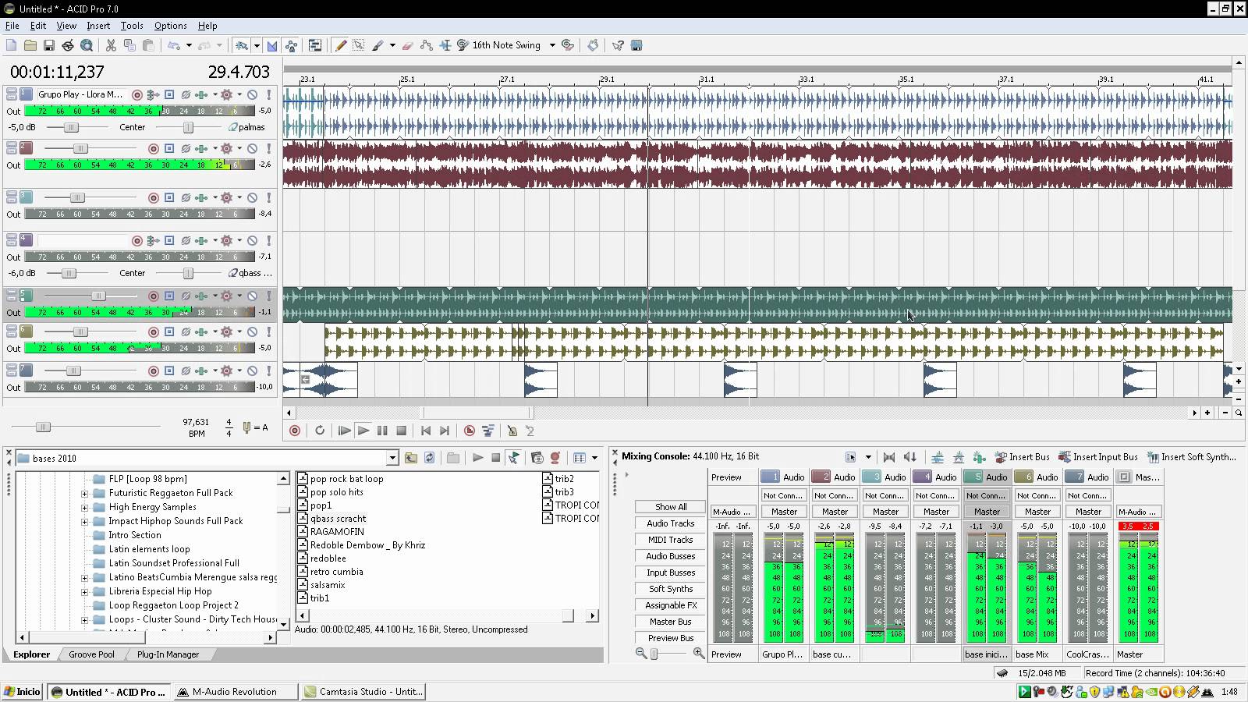Click the Grupo Play track volume slider
This screenshot has width=1248, height=702.
(71, 127)
